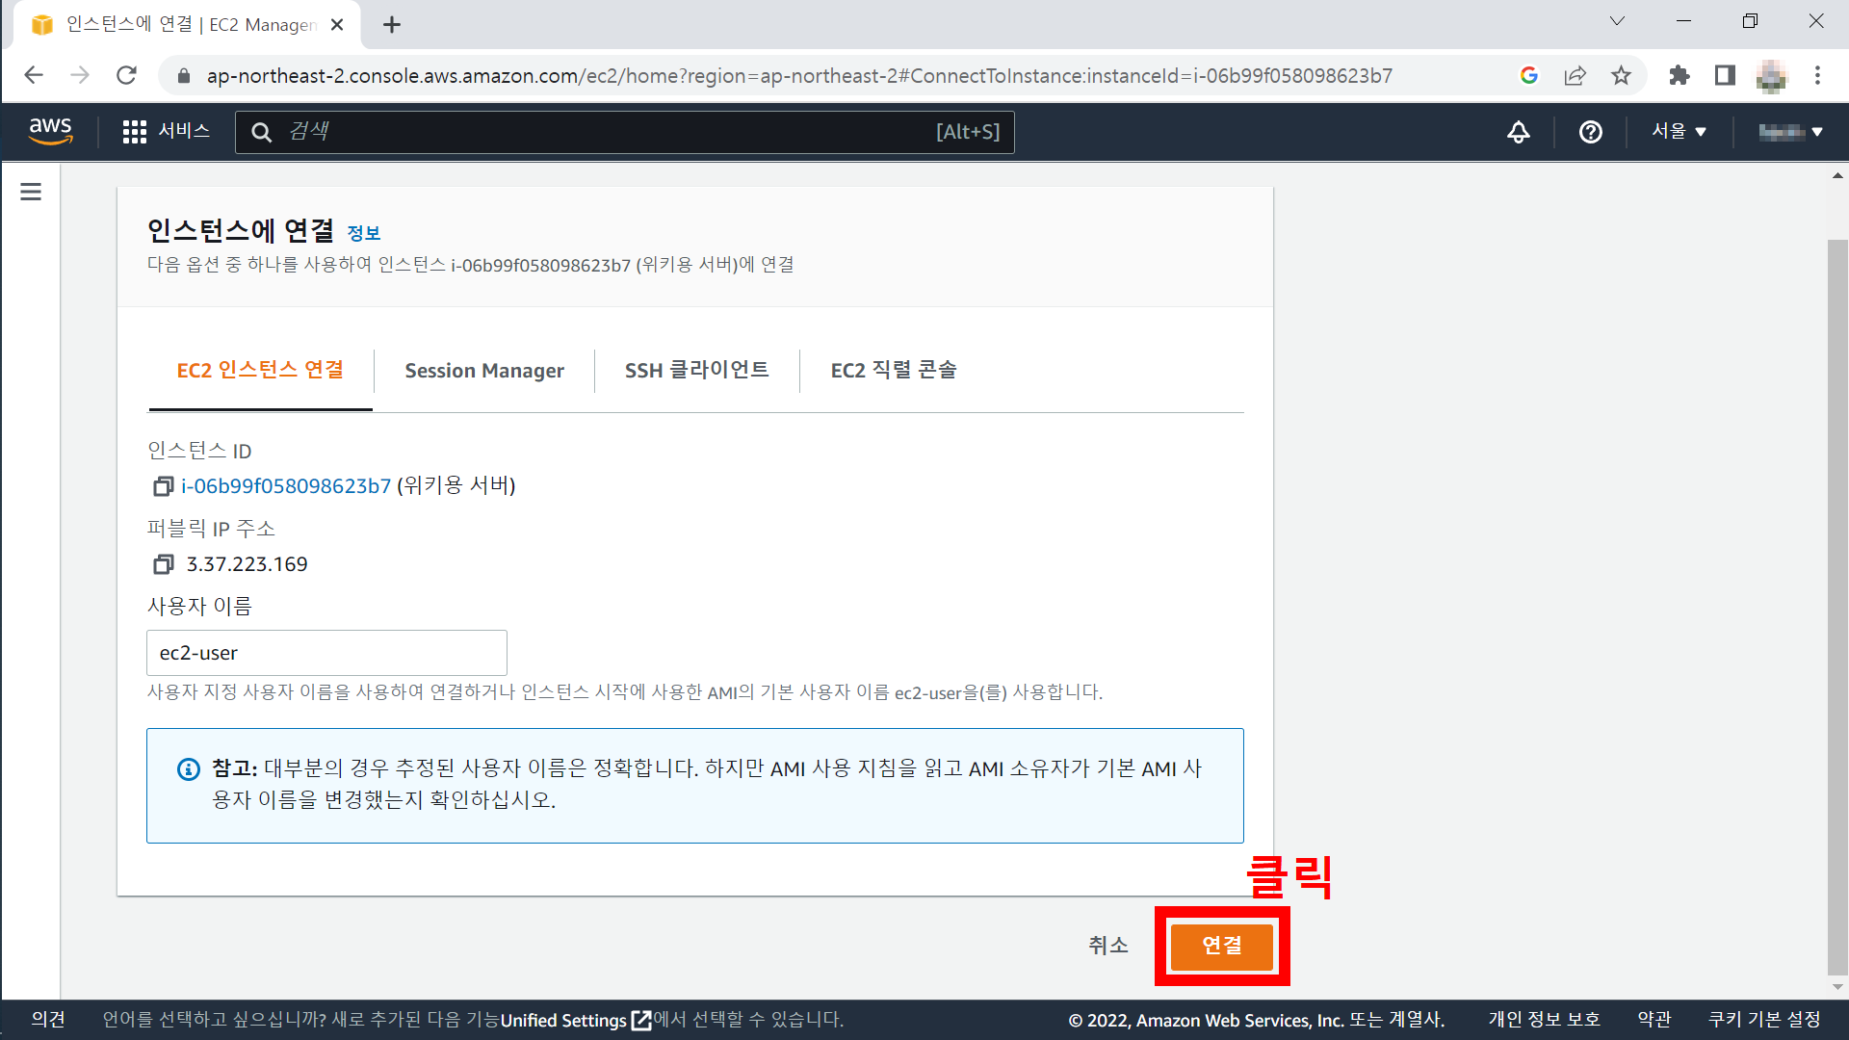The image size is (1849, 1040).
Task: Select the EC2 직렬 콘솔 tab
Action: (x=893, y=371)
